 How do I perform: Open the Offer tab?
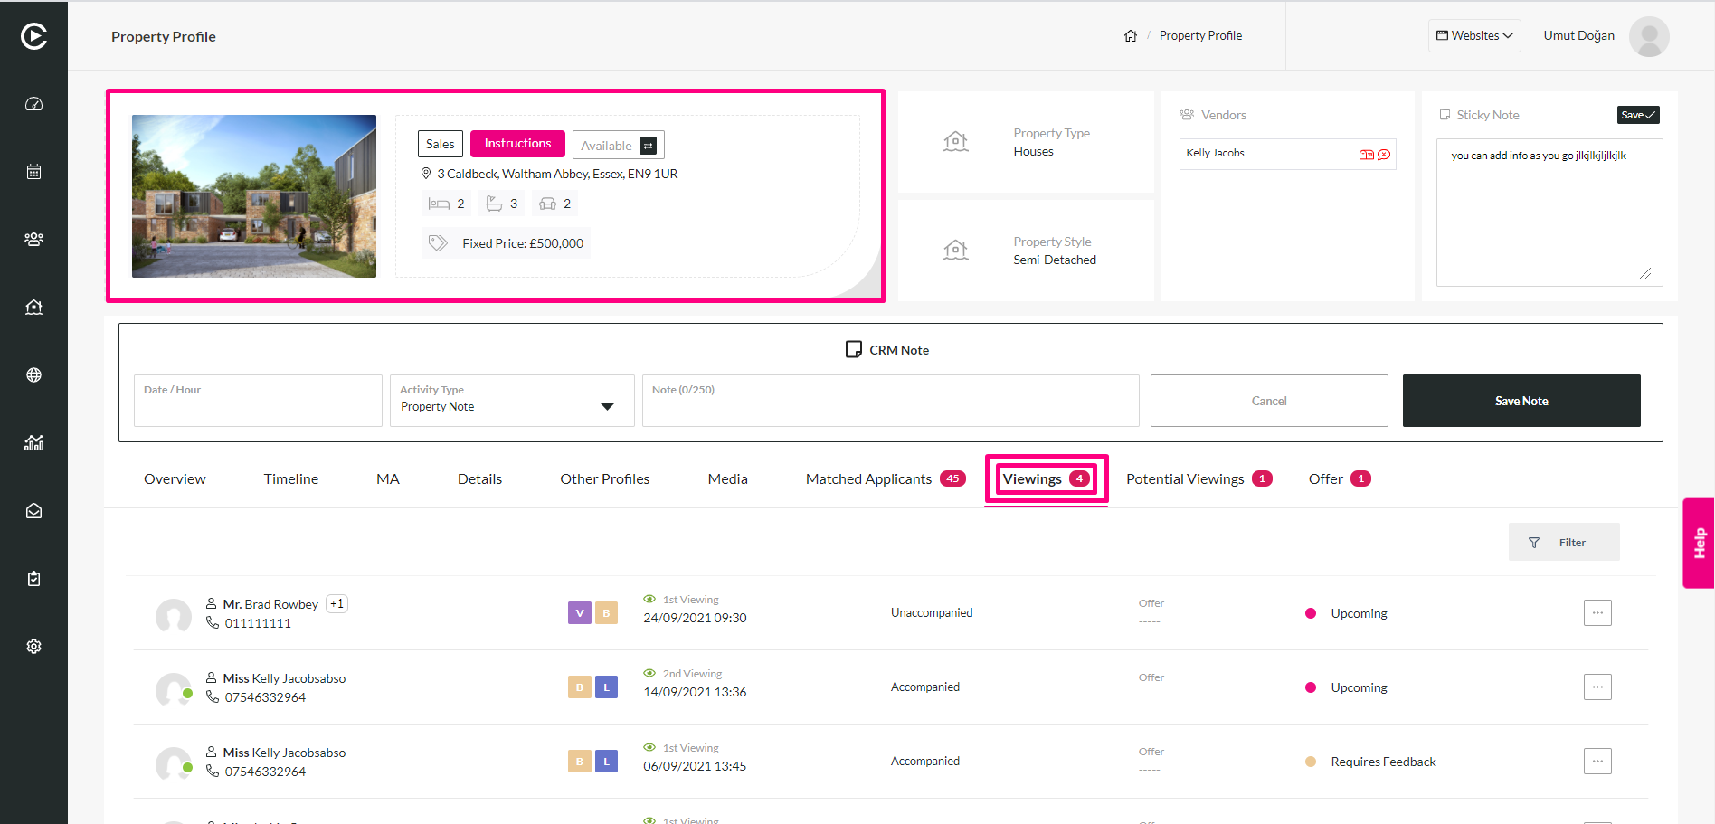click(x=1340, y=479)
